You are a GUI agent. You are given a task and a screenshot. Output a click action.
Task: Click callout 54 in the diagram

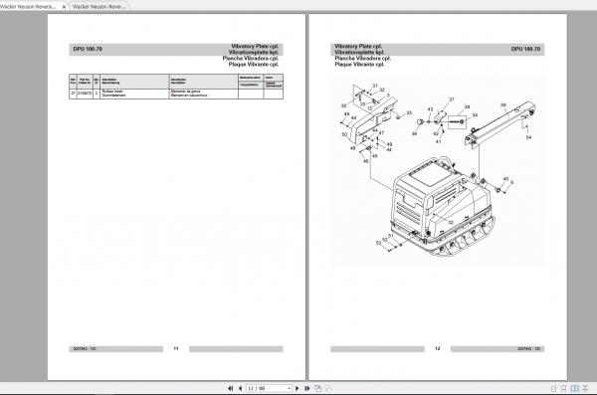click(x=528, y=137)
